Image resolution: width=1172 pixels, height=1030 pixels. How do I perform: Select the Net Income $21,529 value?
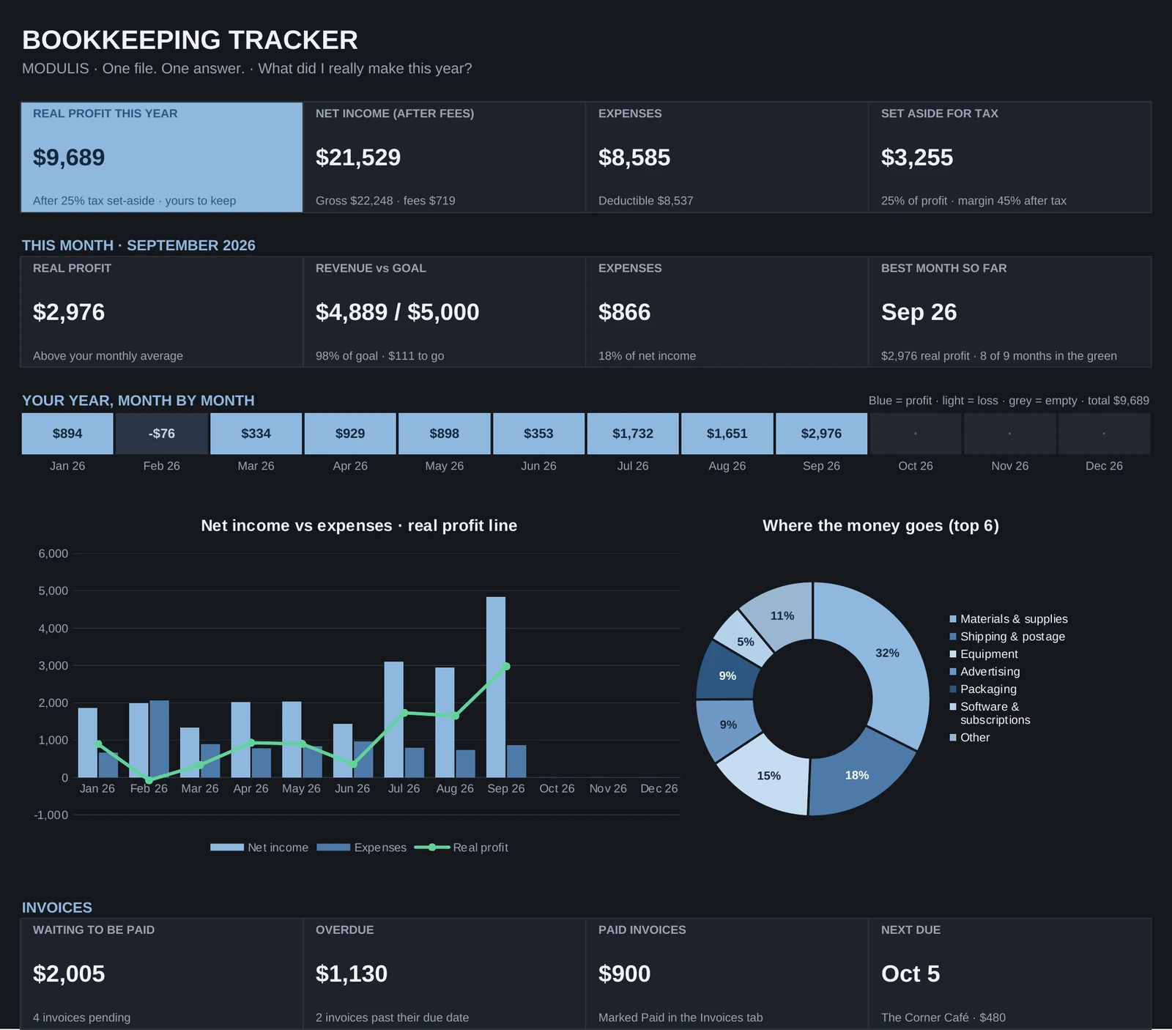click(x=358, y=158)
